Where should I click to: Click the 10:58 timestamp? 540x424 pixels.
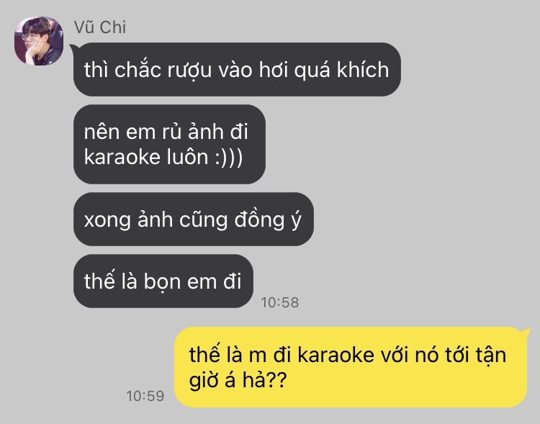pyautogui.click(x=279, y=302)
